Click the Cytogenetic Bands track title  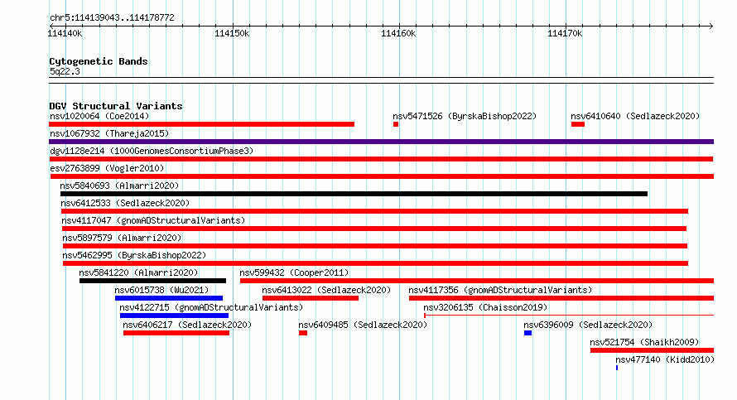[99, 61]
